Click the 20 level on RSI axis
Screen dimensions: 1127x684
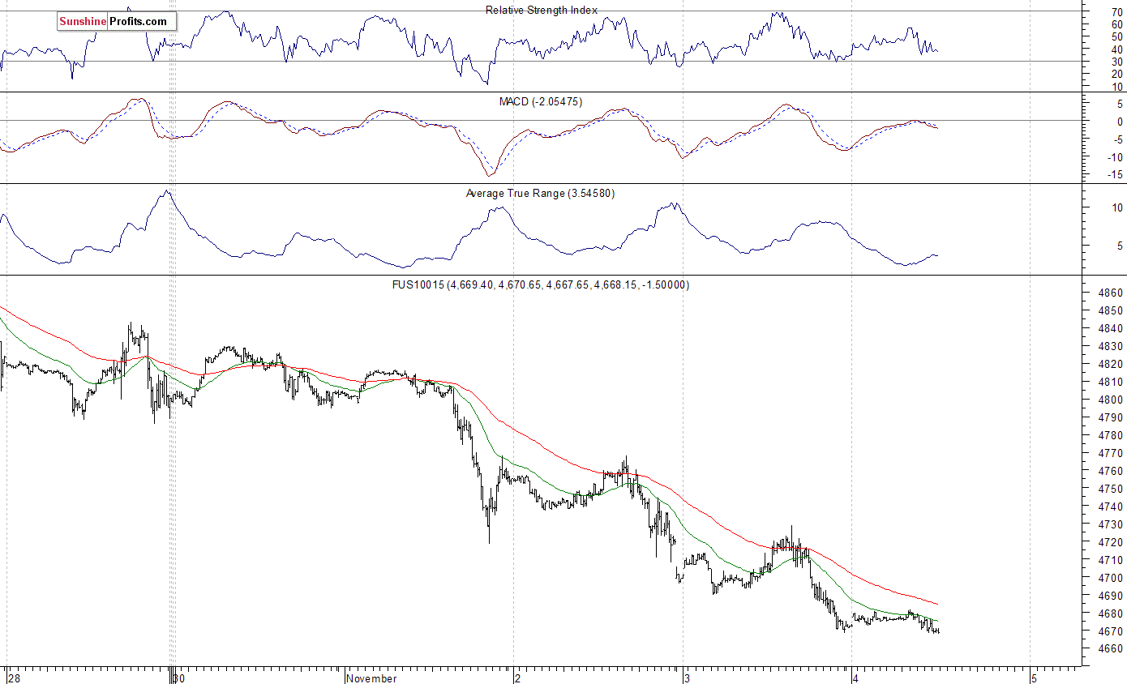point(1116,74)
